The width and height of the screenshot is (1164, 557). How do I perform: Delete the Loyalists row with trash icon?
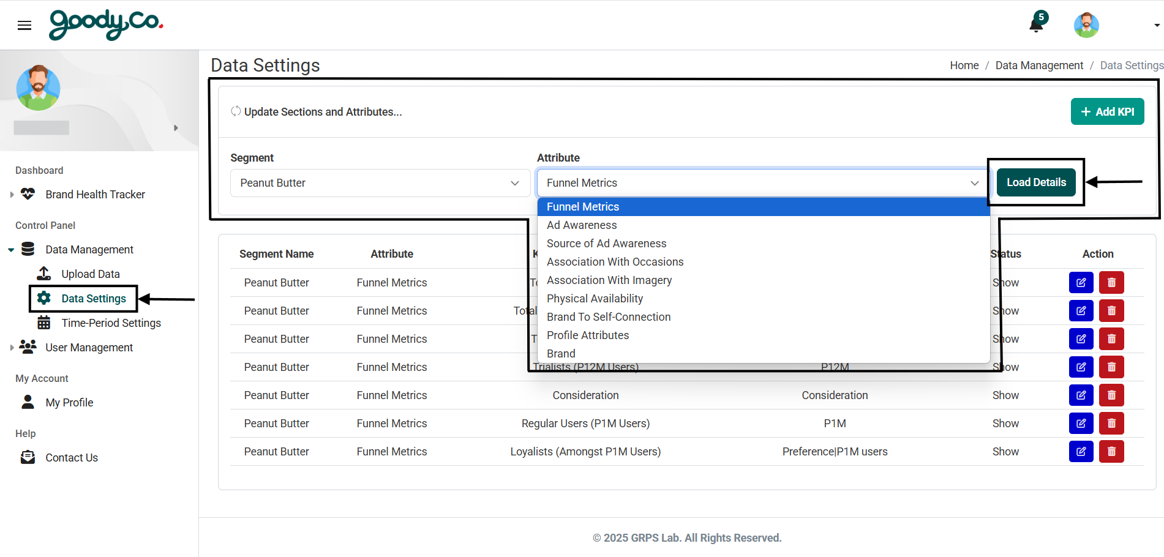click(1111, 451)
